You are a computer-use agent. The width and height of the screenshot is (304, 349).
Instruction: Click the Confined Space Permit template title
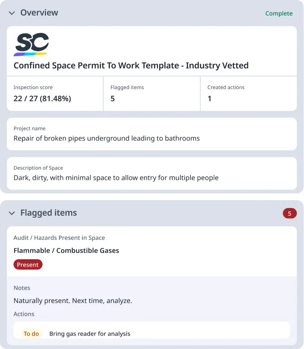point(131,65)
